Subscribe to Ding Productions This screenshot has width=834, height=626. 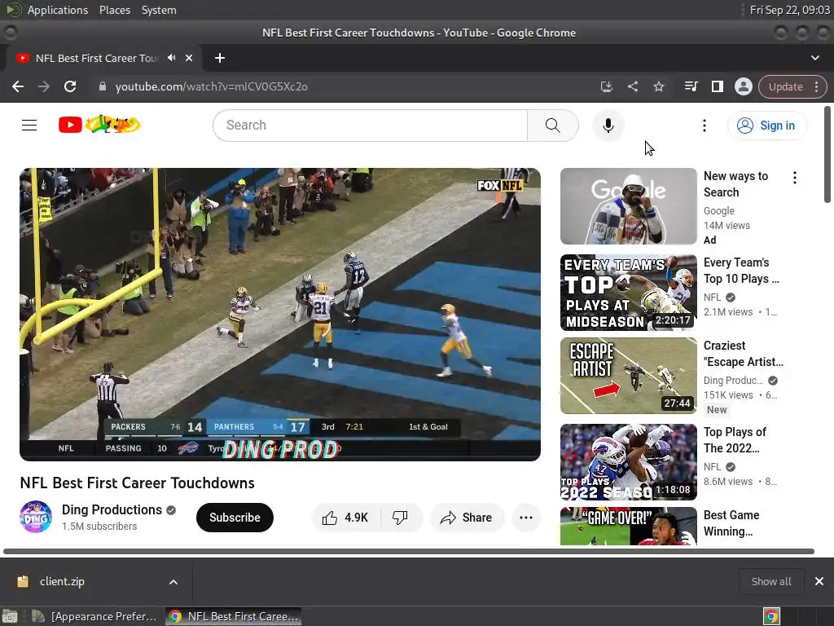[x=235, y=518]
